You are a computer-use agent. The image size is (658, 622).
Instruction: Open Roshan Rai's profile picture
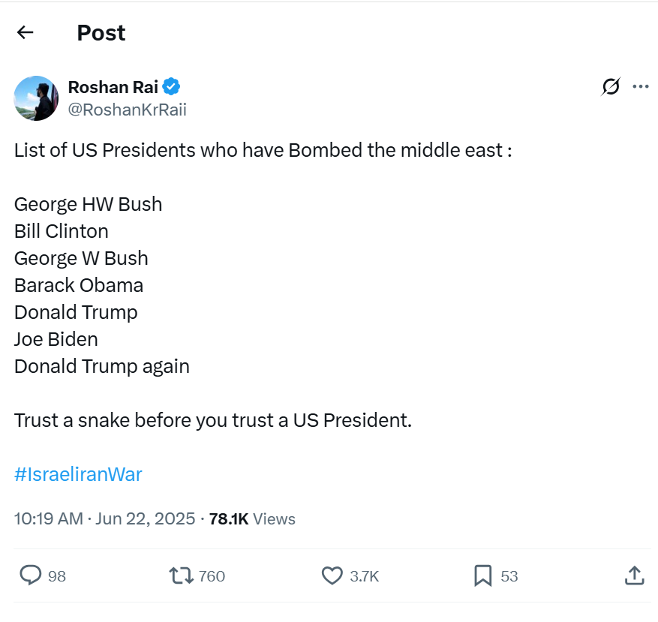(36, 98)
